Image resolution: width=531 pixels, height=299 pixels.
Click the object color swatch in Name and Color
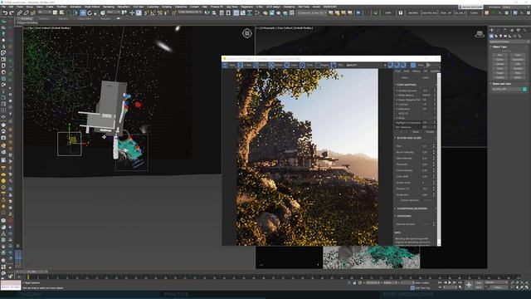(x=524, y=89)
